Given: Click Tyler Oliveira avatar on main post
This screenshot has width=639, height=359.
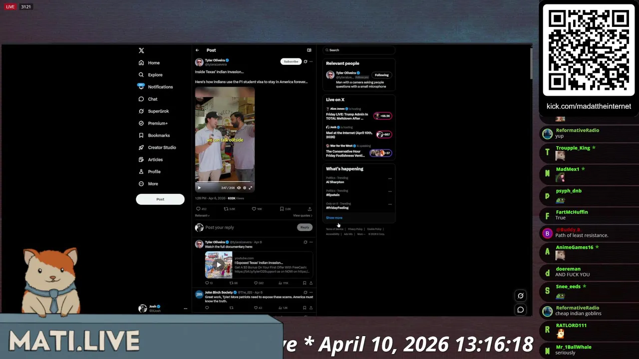Looking at the screenshot, I should tap(199, 62).
